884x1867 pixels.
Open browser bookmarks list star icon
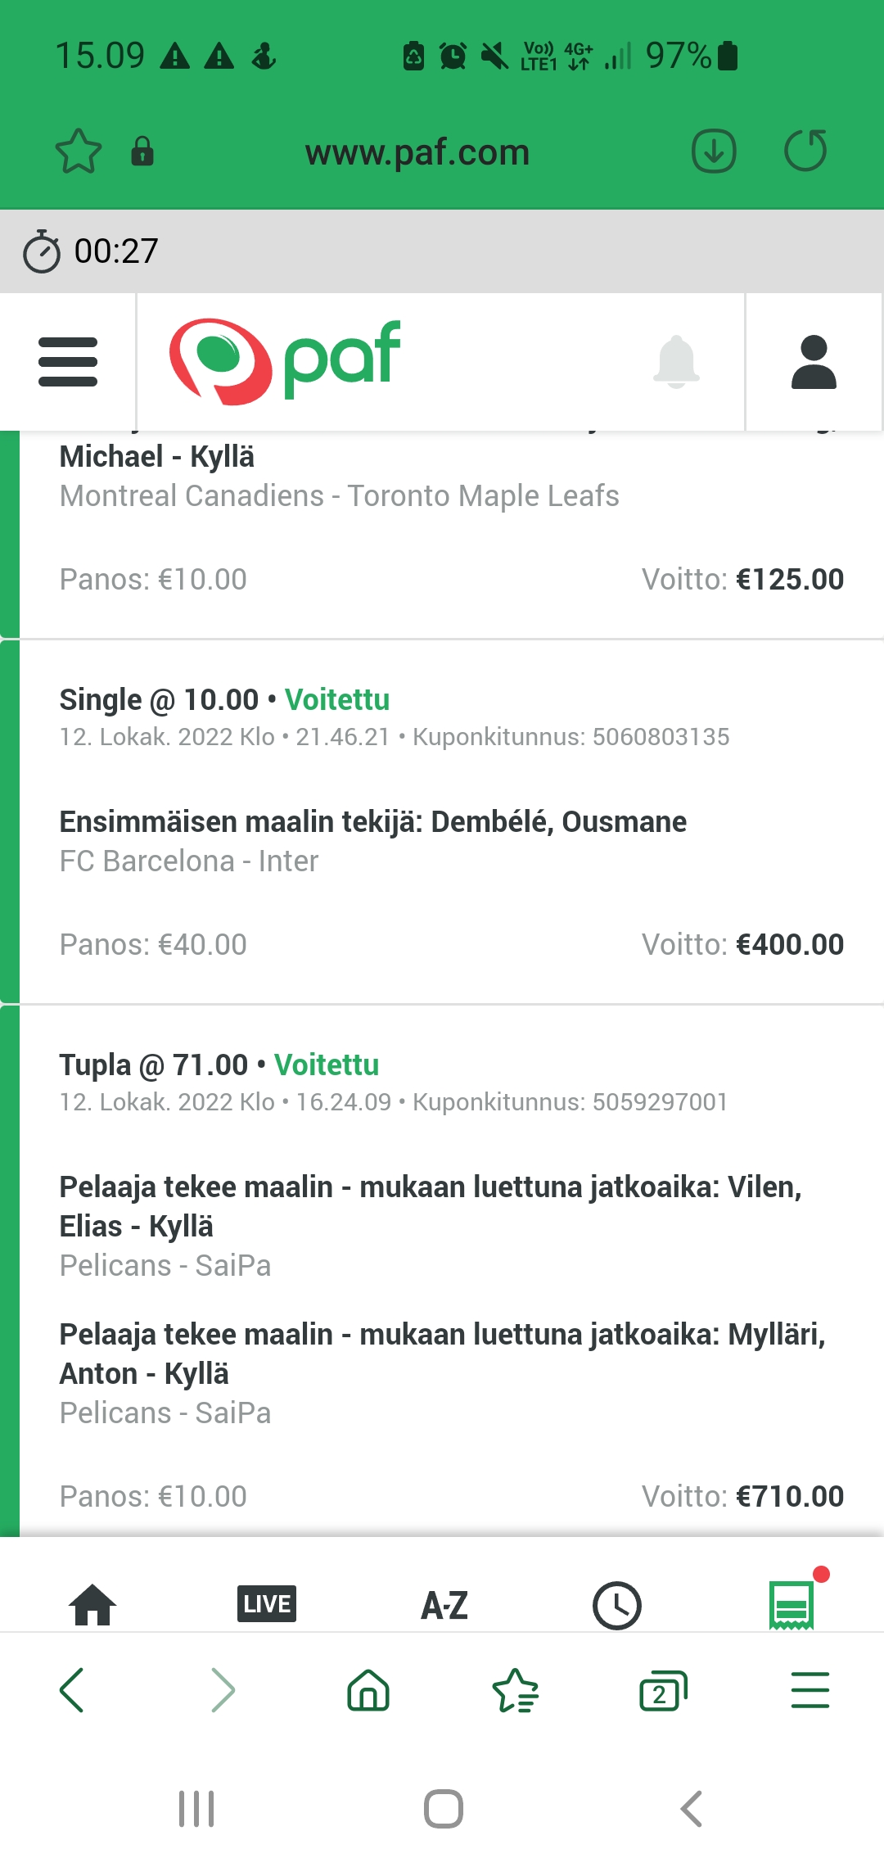tap(516, 1690)
